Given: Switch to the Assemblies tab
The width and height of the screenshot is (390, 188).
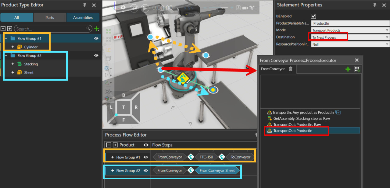Looking at the screenshot, I should (83, 18).
